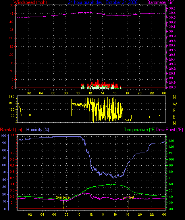Click the "15" windspeed axis value

(x=12, y=63)
